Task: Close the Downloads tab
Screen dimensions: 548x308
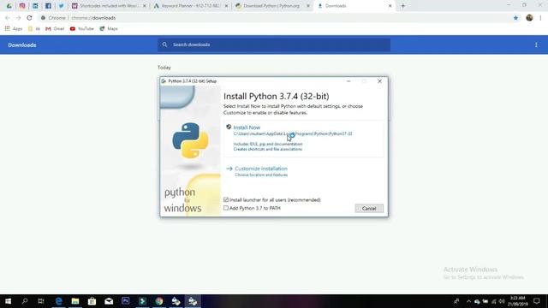Action: pos(390,6)
